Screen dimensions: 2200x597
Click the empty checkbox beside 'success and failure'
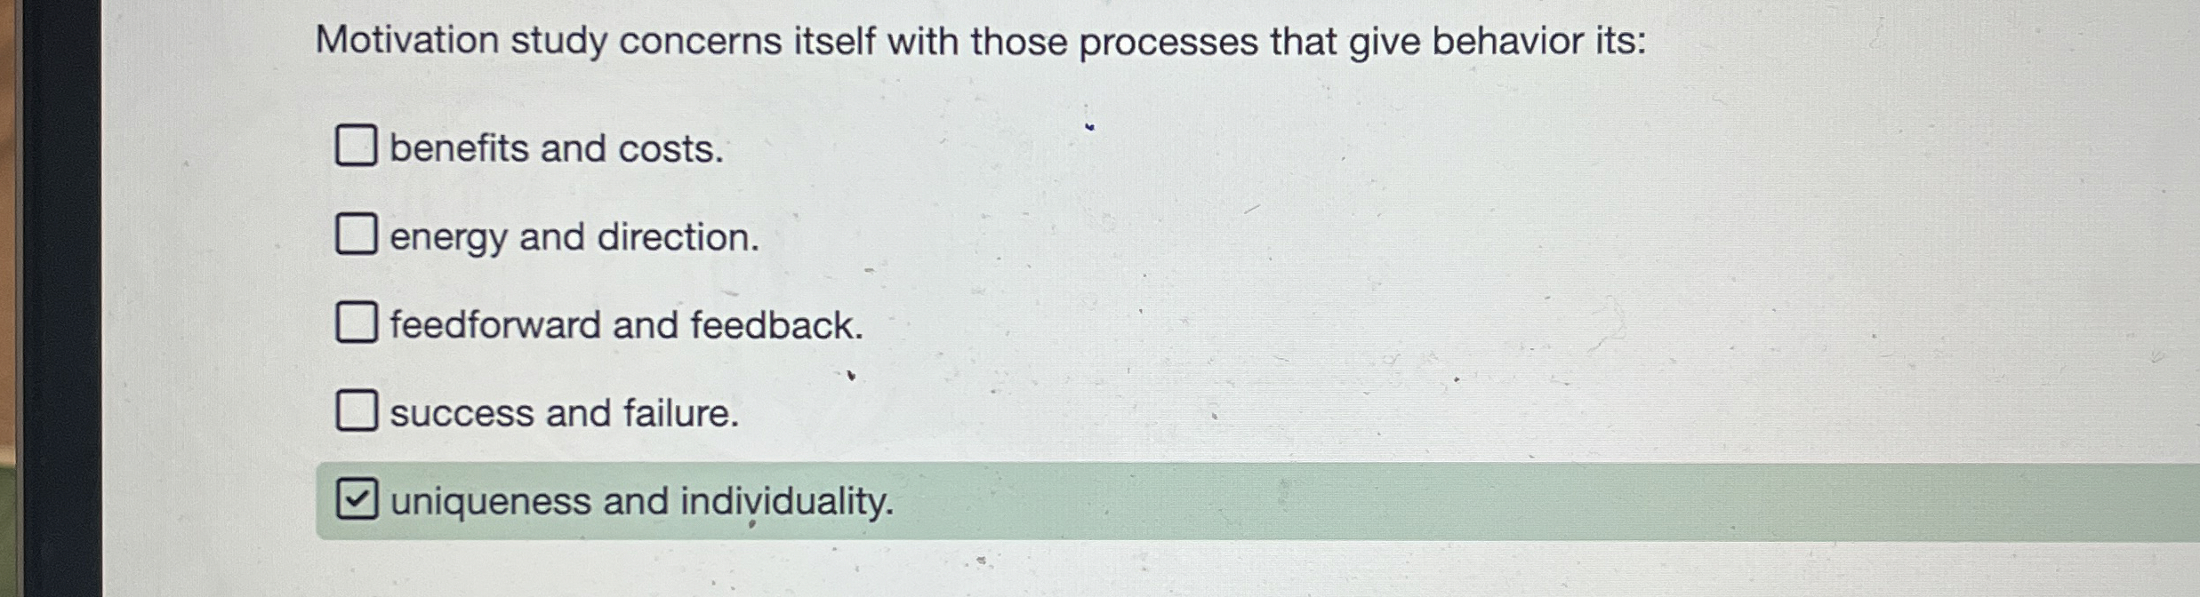pos(357,411)
